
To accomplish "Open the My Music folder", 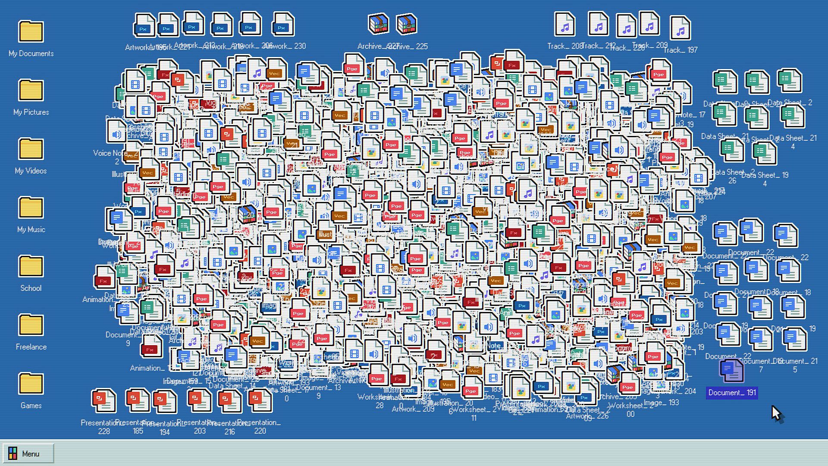I will pyautogui.click(x=31, y=208).
